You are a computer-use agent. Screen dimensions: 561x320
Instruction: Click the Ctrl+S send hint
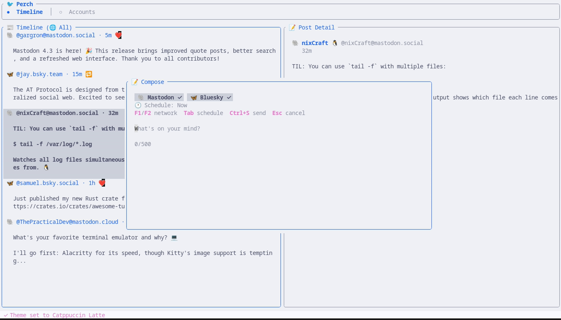pyautogui.click(x=248, y=113)
